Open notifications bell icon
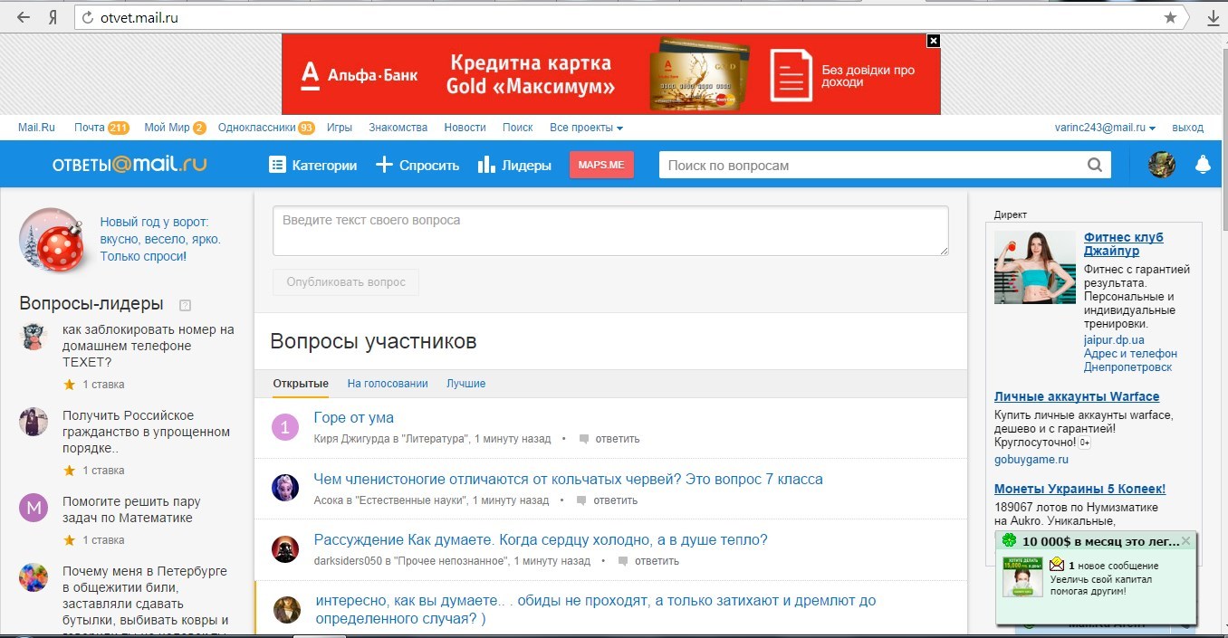This screenshot has height=638, width=1228. tap(1203, 165)
